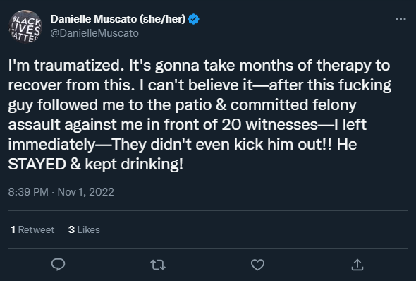
Task: Click the 8:39 PM timestamp
Action: coord(28,192)
